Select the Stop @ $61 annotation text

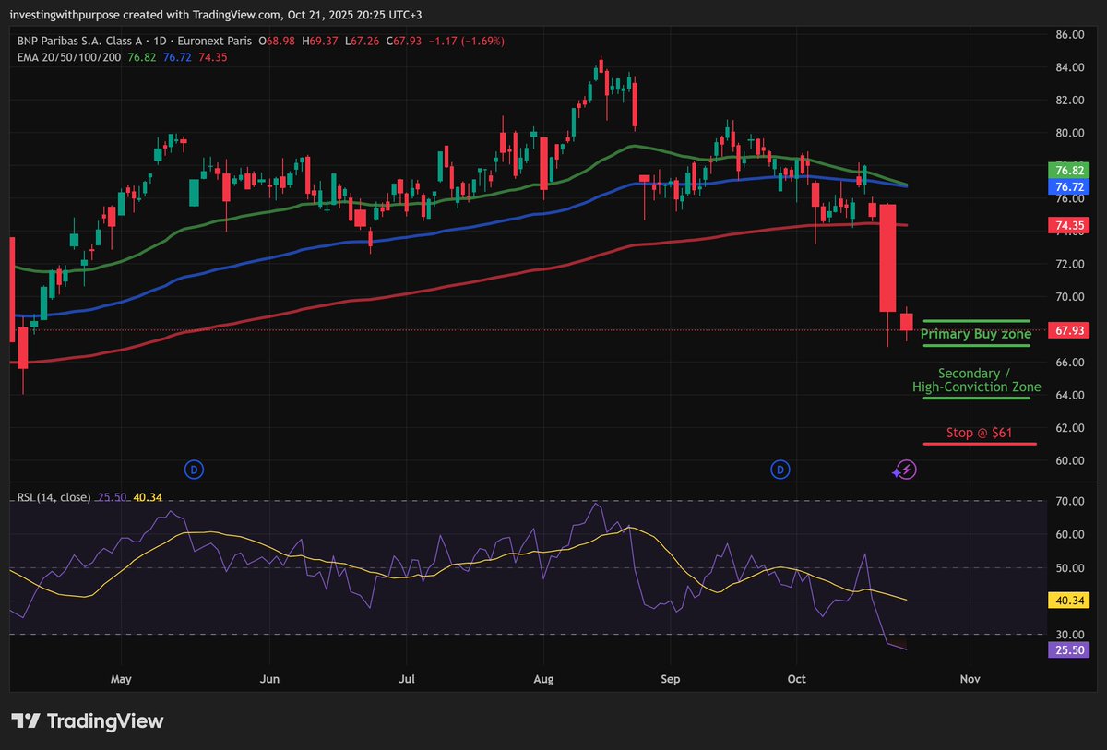(x=979, y=433)
